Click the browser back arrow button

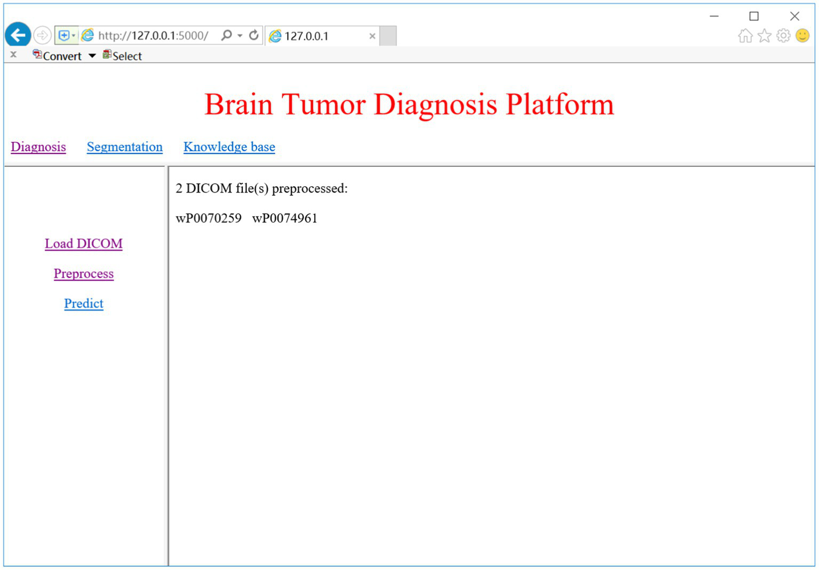(x=18, y=36)
